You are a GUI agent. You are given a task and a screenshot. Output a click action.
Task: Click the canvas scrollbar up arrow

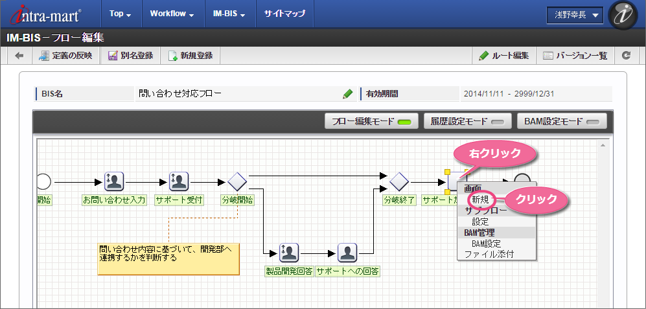point(603,145)
